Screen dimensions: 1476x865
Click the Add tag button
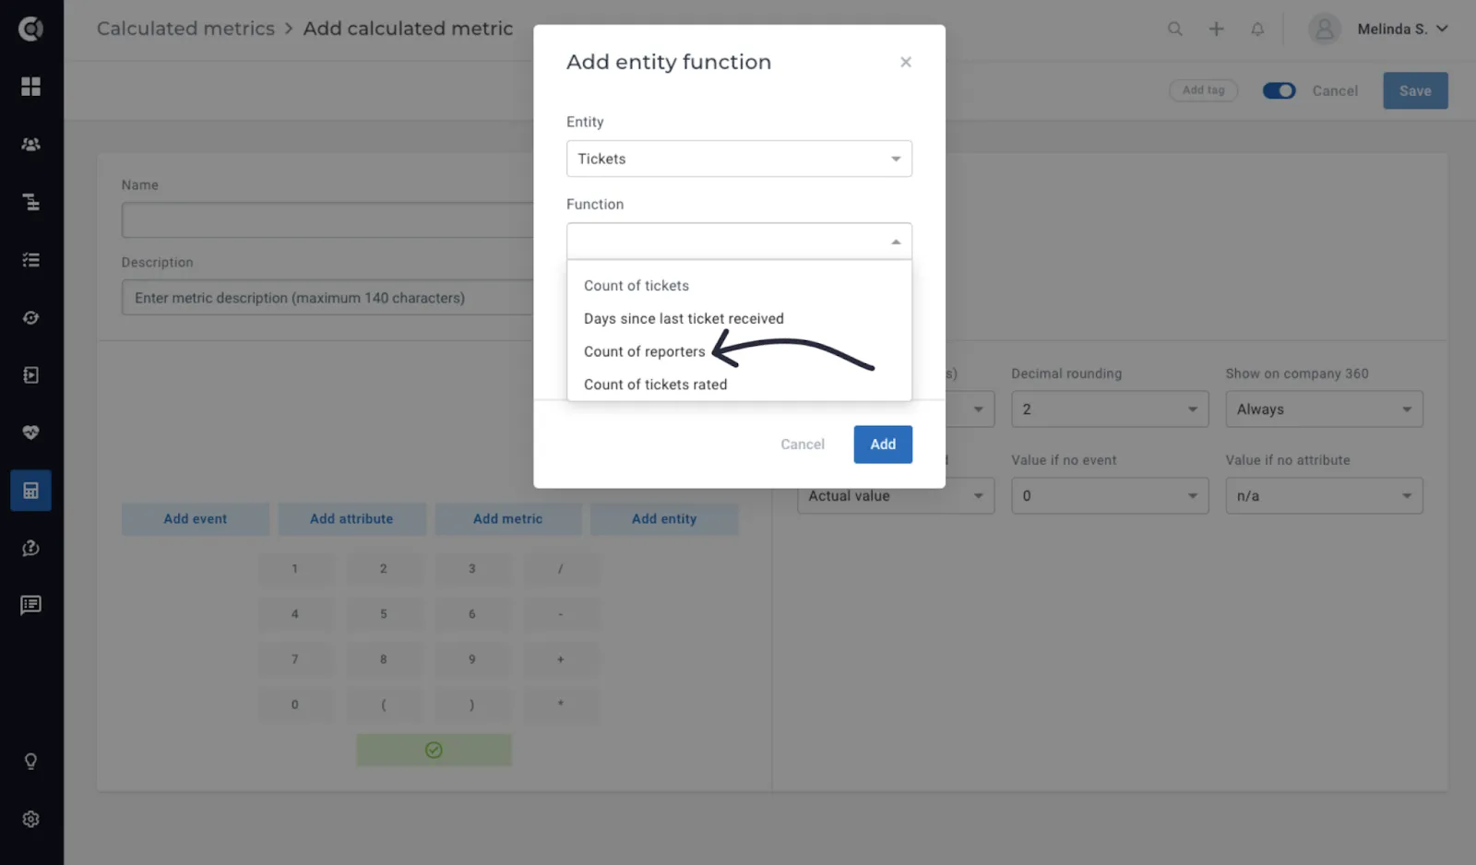tap(1203, 90)
